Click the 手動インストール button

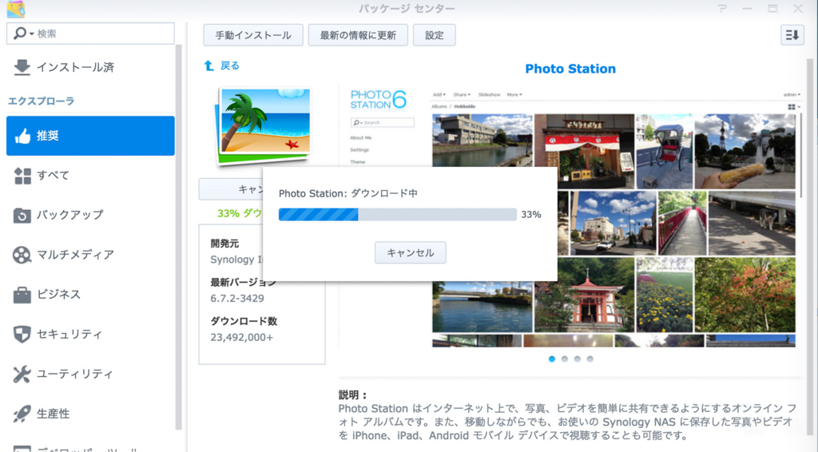(253, 35)
